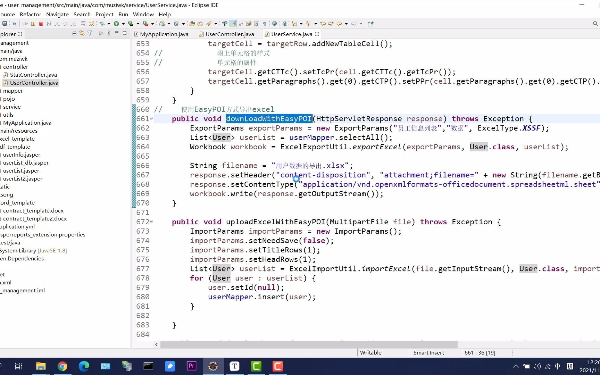Launch Debug with the bug icon
Viewport: 600px width, 375px height.
[102, 24]
